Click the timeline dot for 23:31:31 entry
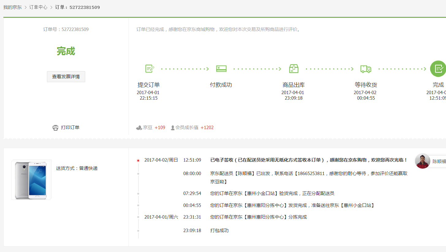446x252 pixels. [x=138, y=217]
